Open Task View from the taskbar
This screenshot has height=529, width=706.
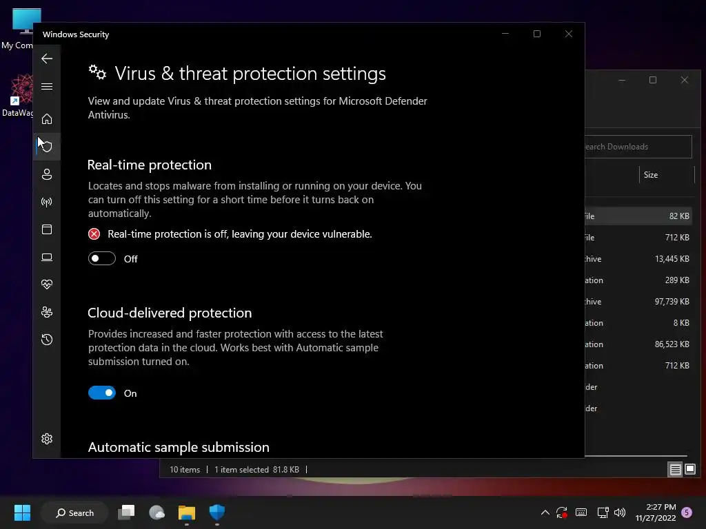[x=127, y=512]
